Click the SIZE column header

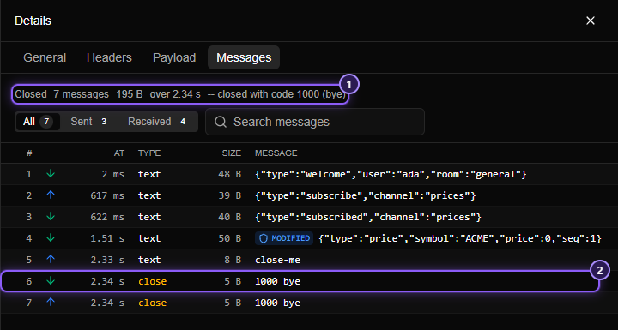232,153
